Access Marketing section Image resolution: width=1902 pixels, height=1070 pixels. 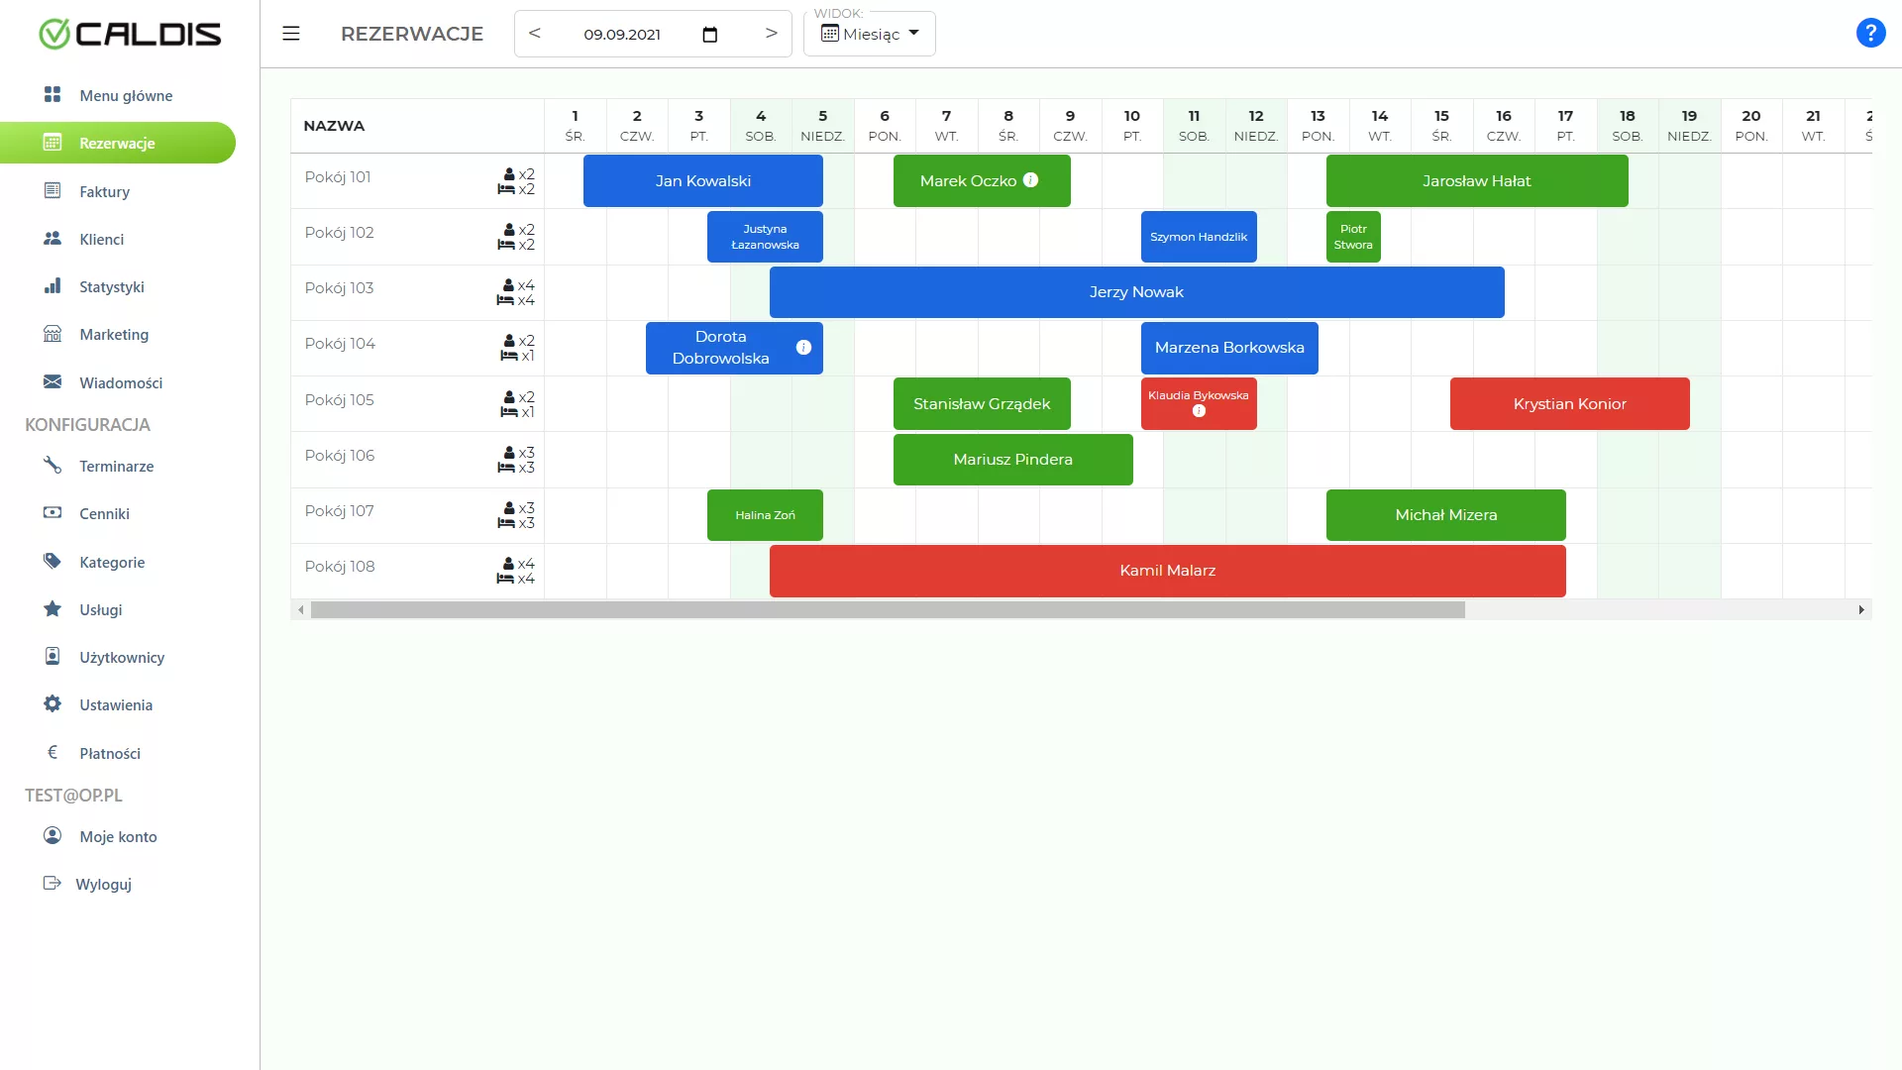tap(114, 335)
